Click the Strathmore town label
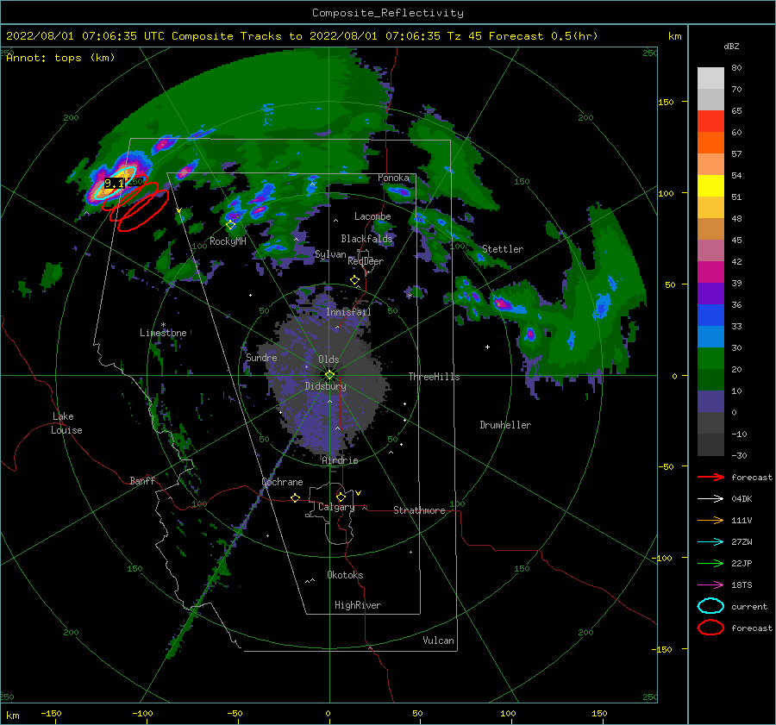The height and width of the screenshot is (725, 776). (419, 510)
